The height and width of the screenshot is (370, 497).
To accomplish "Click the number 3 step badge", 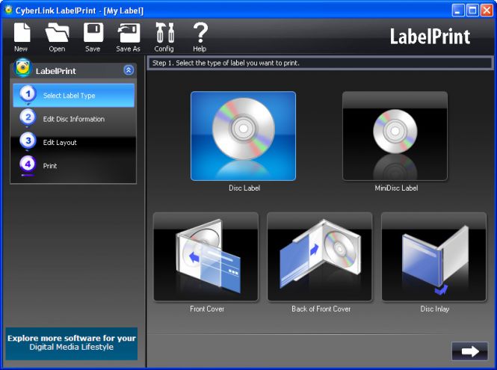I will [x=28, y=141].
